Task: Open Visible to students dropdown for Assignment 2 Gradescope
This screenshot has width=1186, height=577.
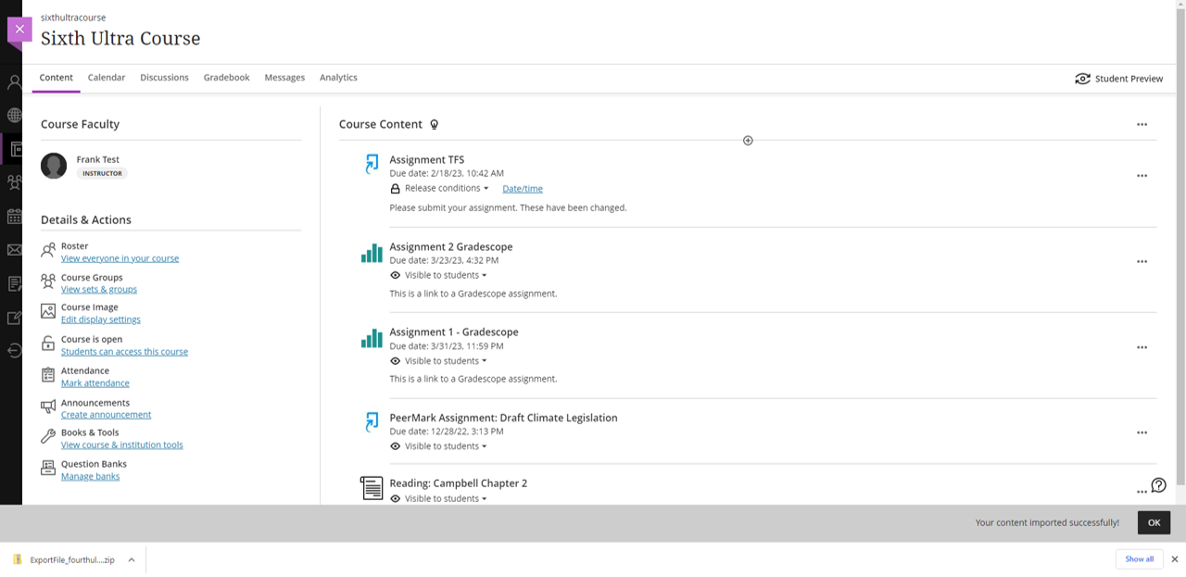Action: click(x=446, y=275)
